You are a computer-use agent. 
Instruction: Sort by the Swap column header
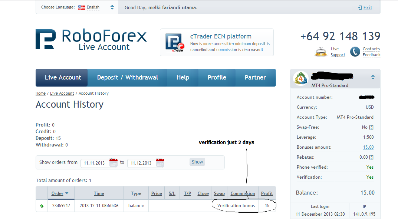(219, 193)
